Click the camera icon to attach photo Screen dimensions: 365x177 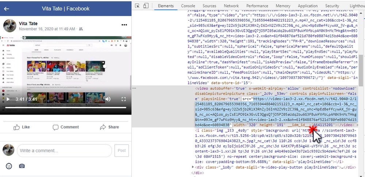[22, 166]
